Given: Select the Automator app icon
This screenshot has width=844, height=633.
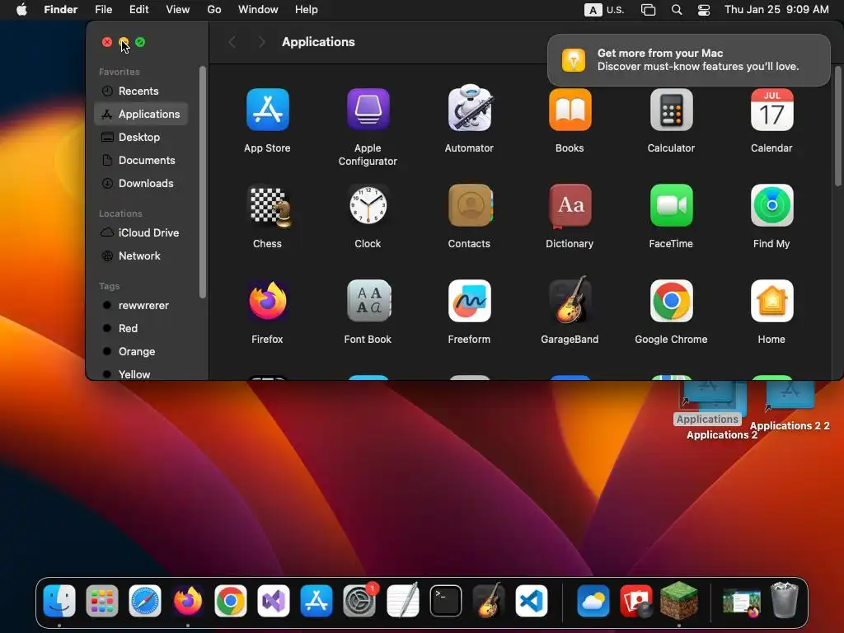Looking at the screenshot, I should click(469, 108).
